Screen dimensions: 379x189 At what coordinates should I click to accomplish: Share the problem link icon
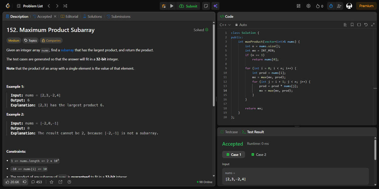click(60, 182)
